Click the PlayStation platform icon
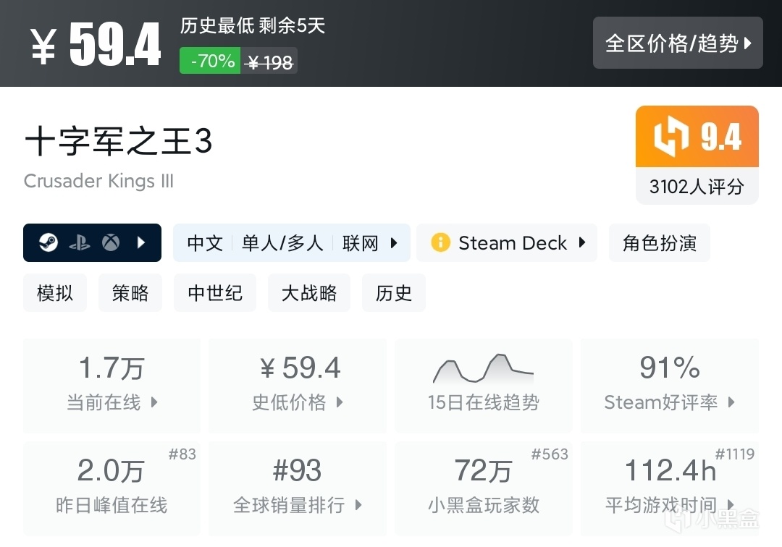The width and height of the screenshot is (782, 547). point(80,243)
